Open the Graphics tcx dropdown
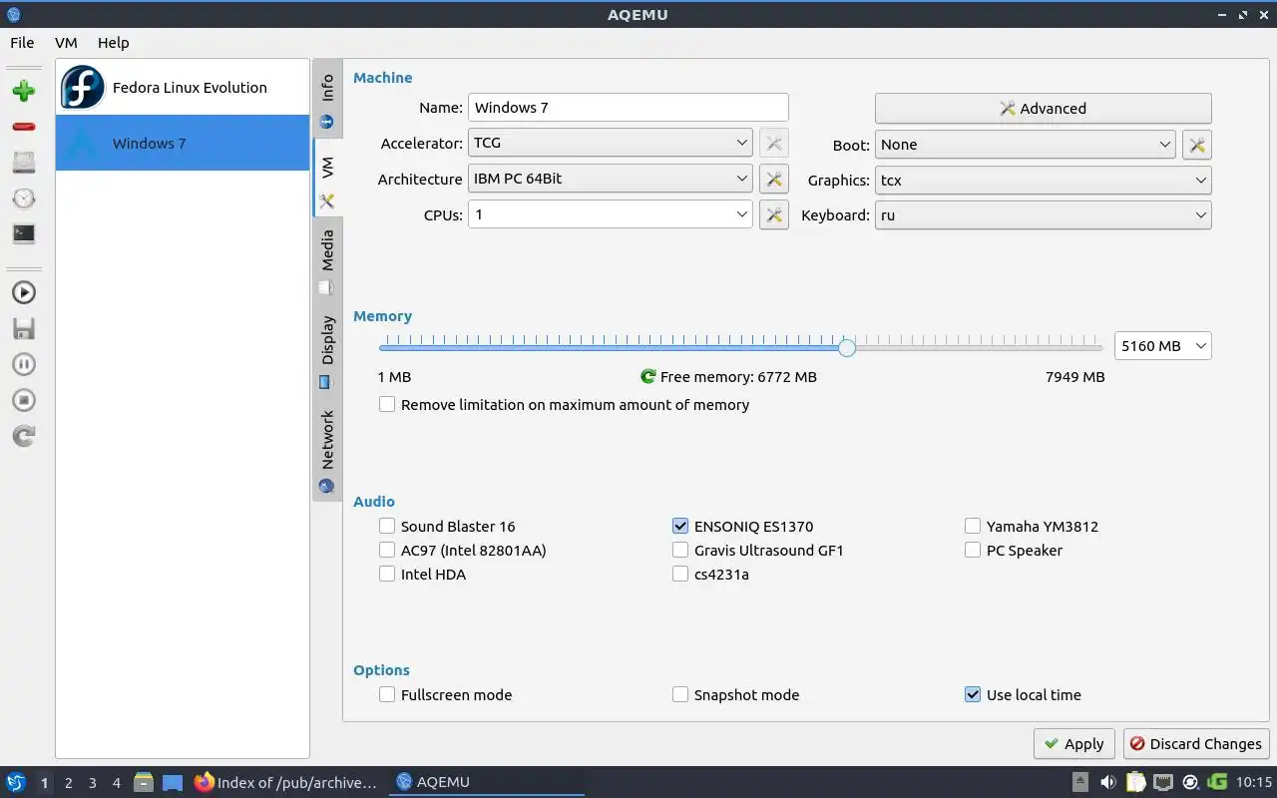 click(1043, 181)
